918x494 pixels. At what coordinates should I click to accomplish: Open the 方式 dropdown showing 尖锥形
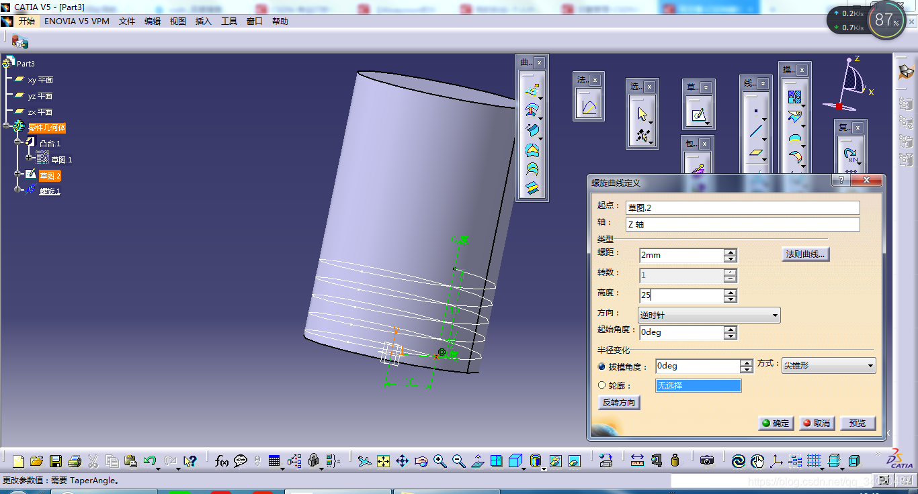click(x=828, y=366)
